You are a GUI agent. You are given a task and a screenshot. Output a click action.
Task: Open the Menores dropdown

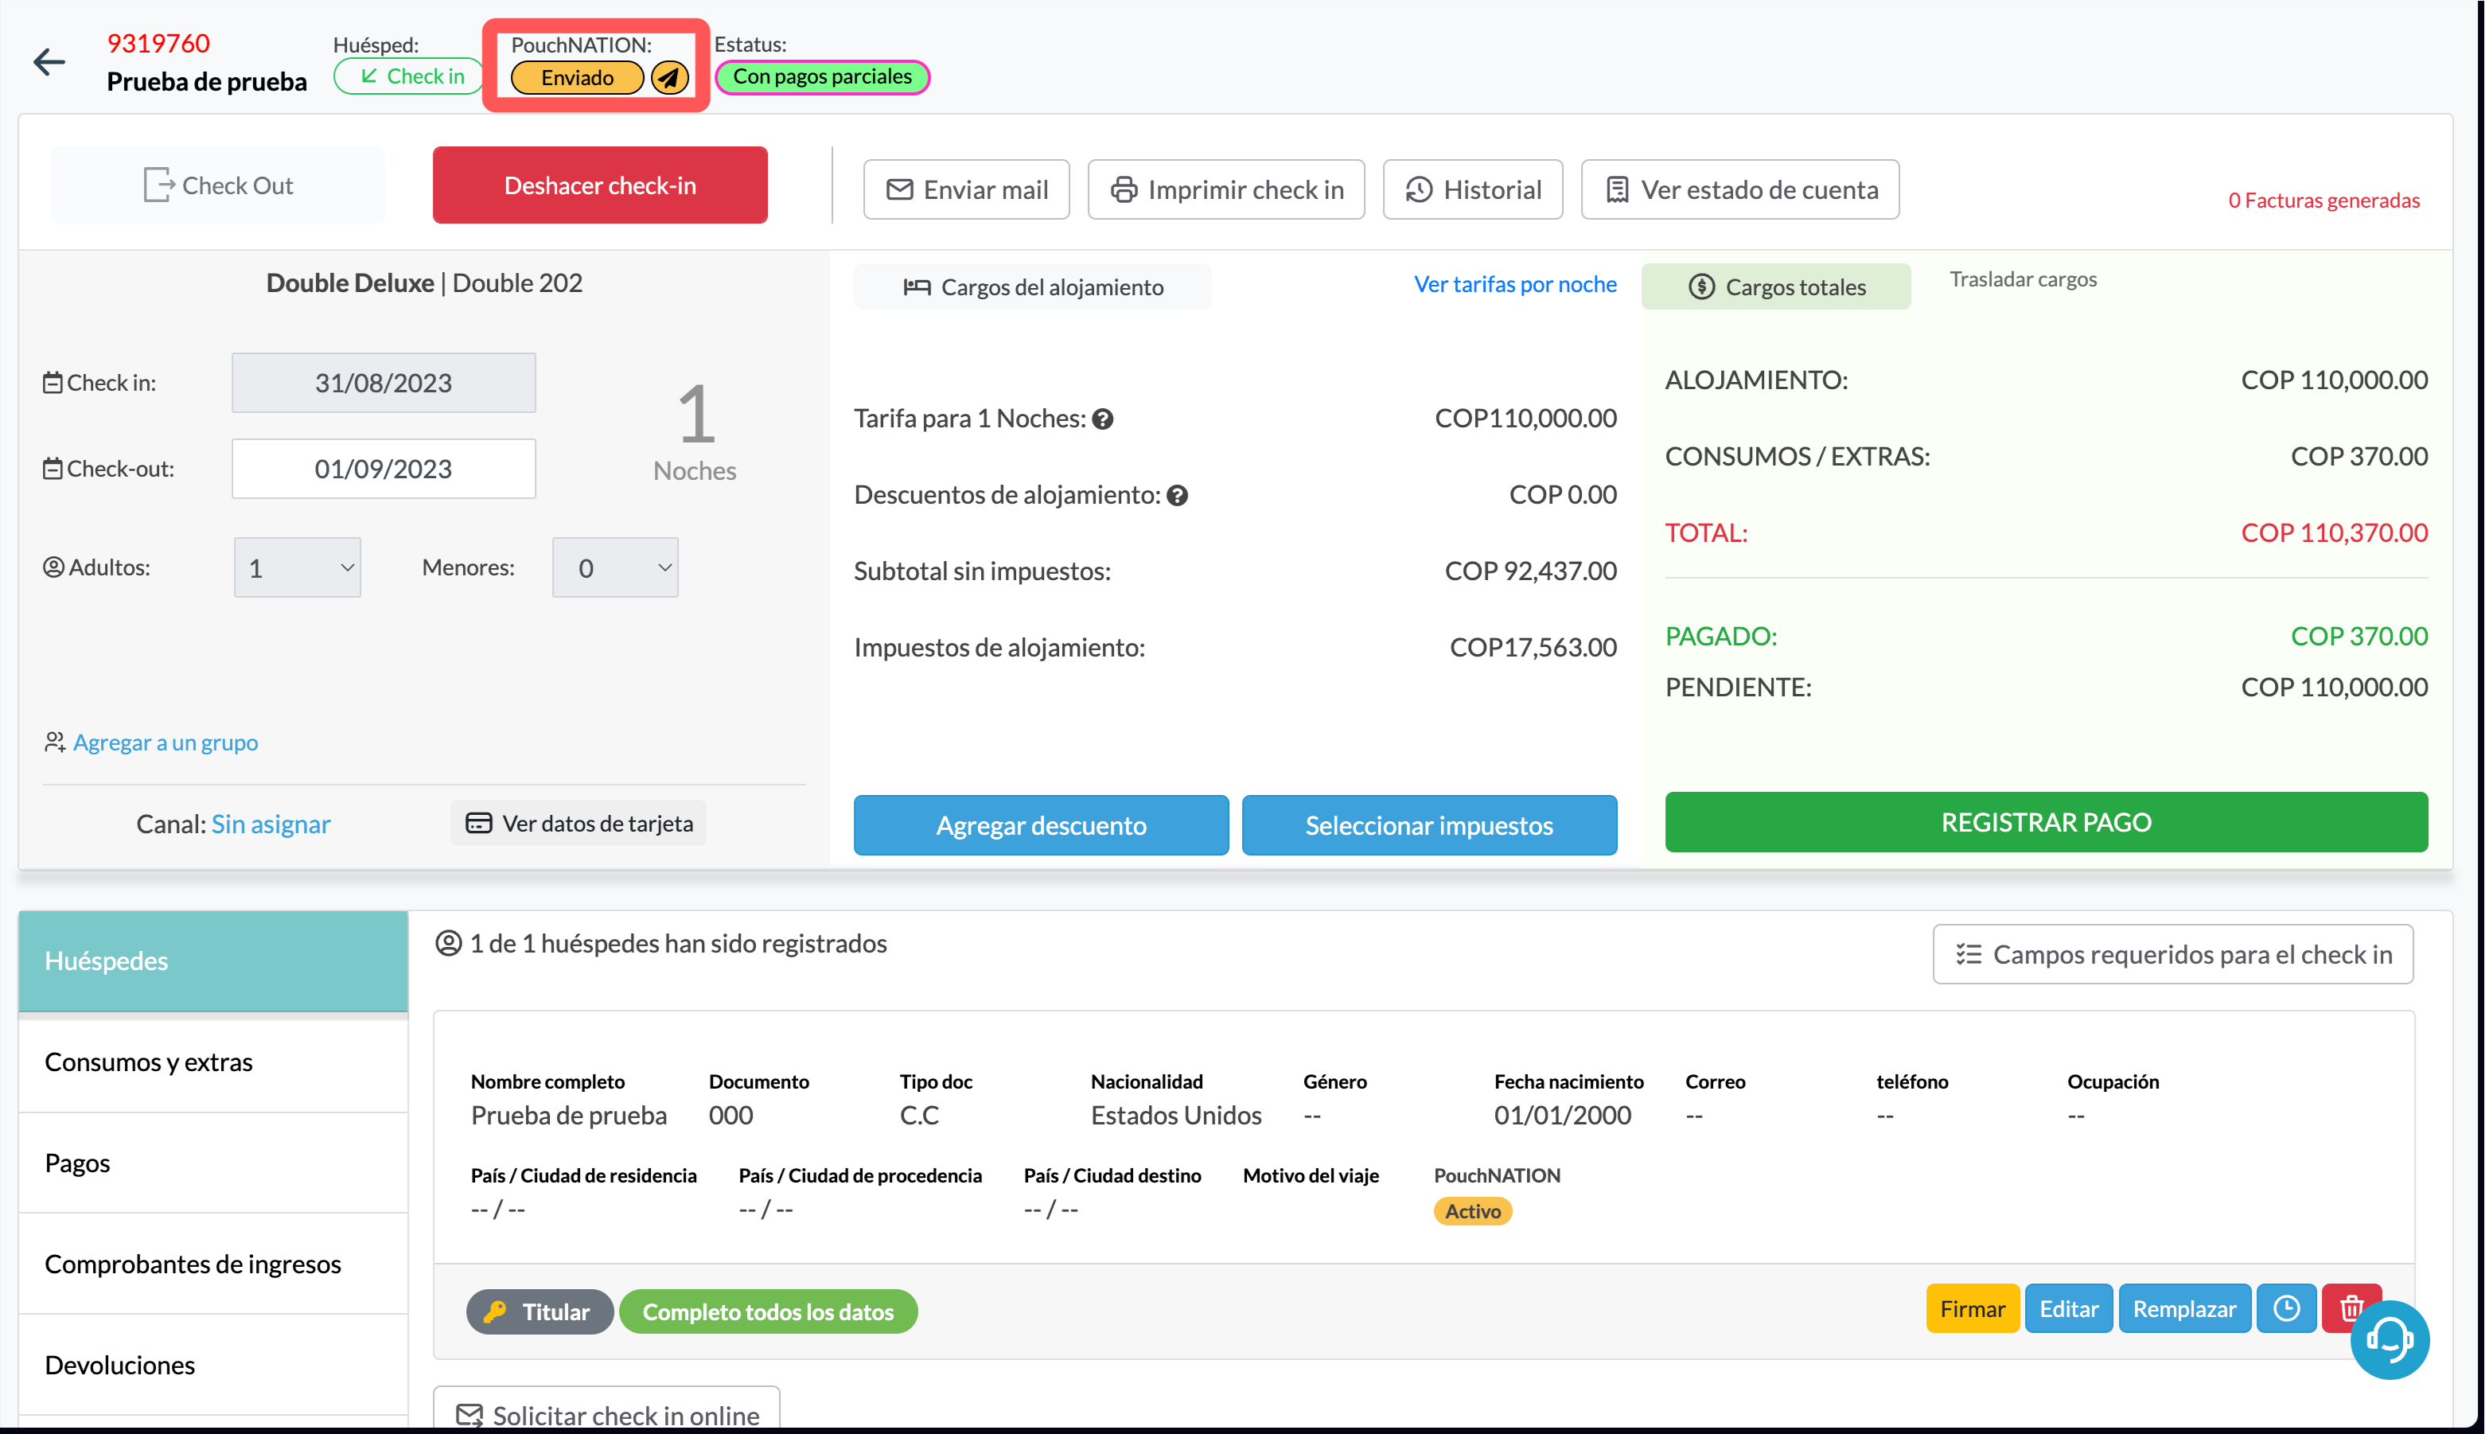pyautogui.click(x=615, y=567)
